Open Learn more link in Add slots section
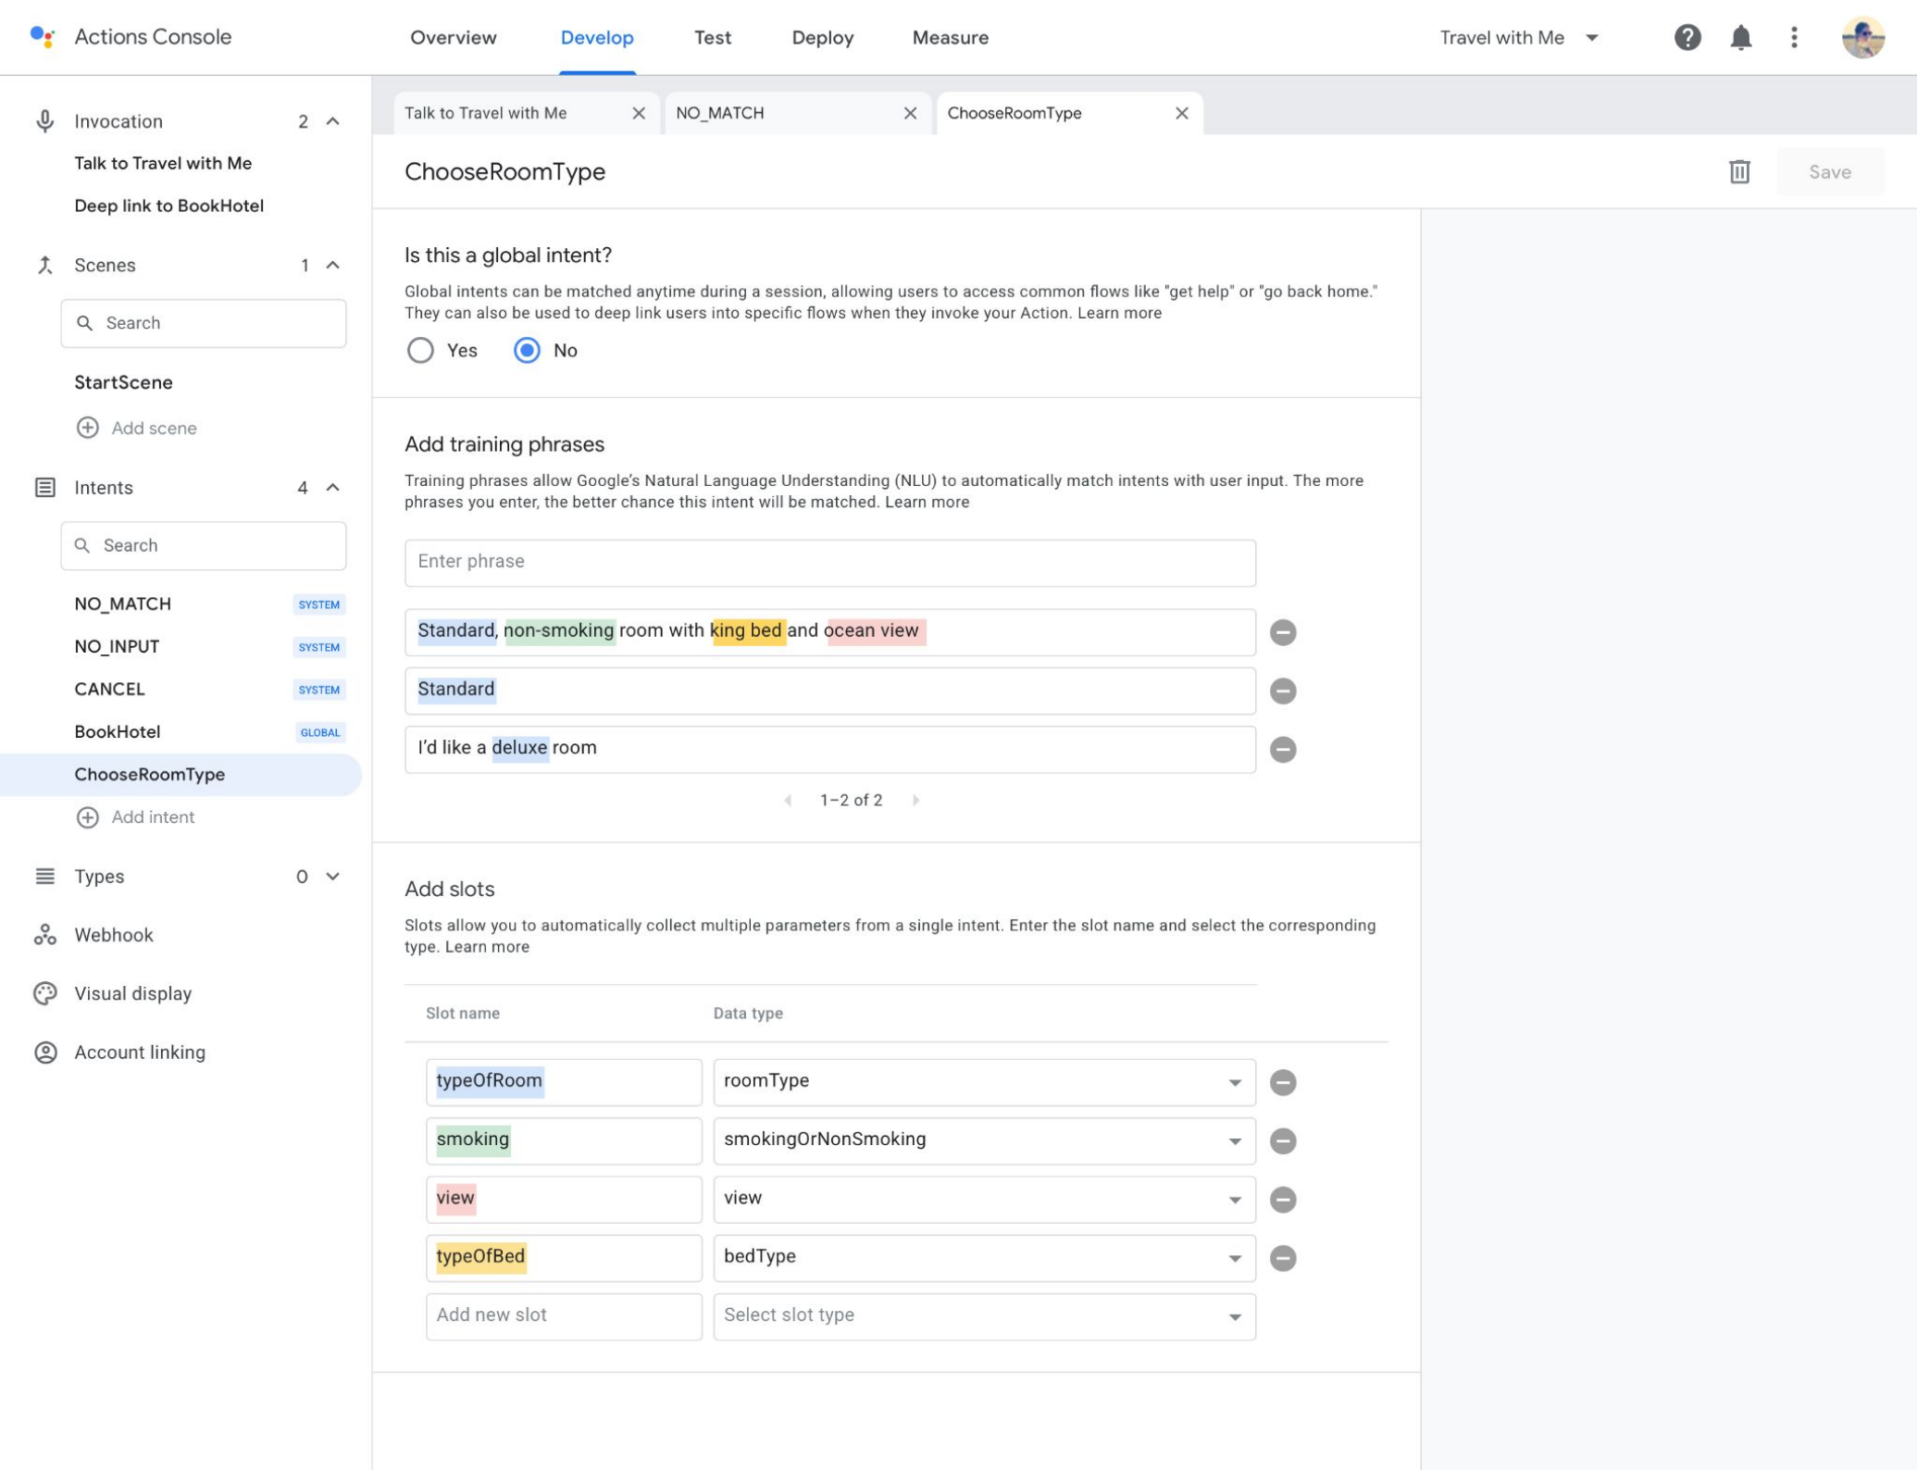This screenshot has width=1917, height=1470. pyautogui.click(x=487, y=946)
